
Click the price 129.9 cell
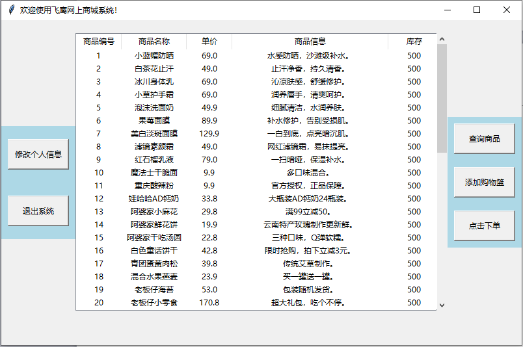pyautogui.click(x=209, y=134)
